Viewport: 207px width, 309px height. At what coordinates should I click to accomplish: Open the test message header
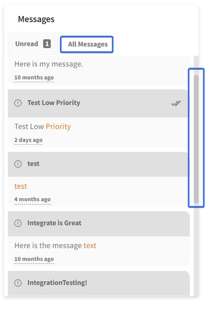pos(98,164)
